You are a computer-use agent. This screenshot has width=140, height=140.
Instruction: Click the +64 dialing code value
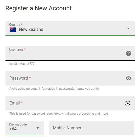click(x=13, y=129)
